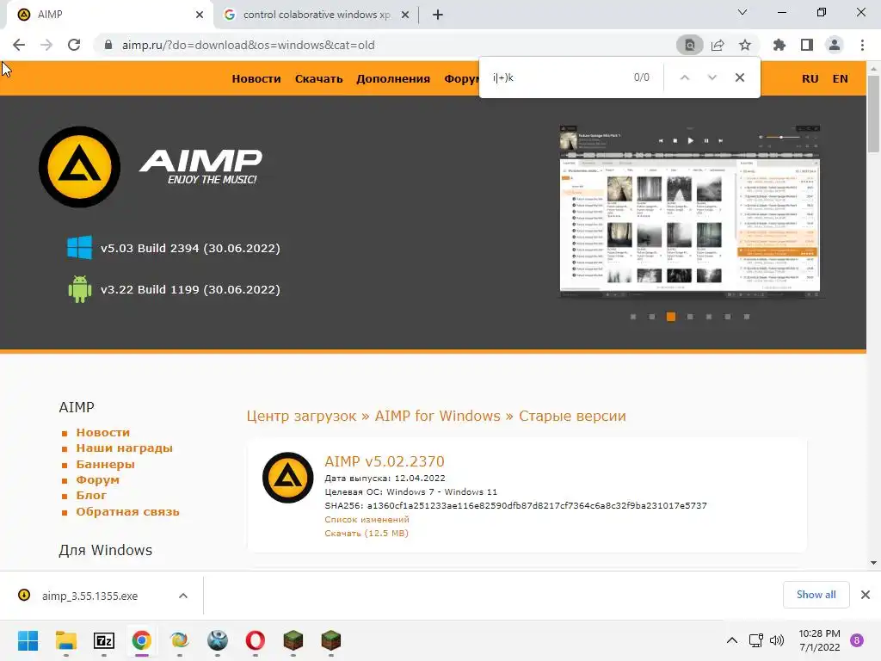Click the find-in-page icon in address bar
881x661 pixels.
click(x=689, y=45)
